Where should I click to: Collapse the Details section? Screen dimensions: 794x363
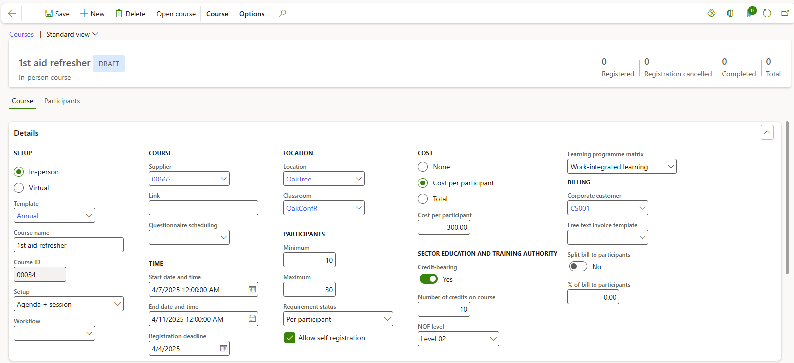[x=767, y=132]
